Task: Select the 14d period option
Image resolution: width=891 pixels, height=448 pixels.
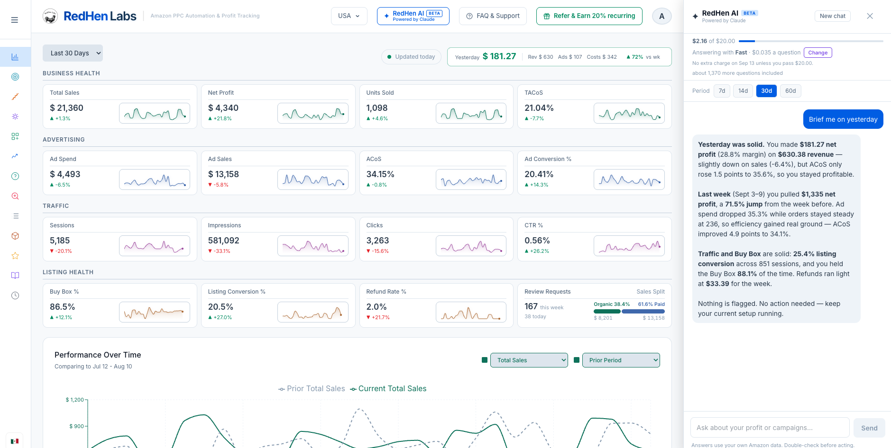Action: 743,91
